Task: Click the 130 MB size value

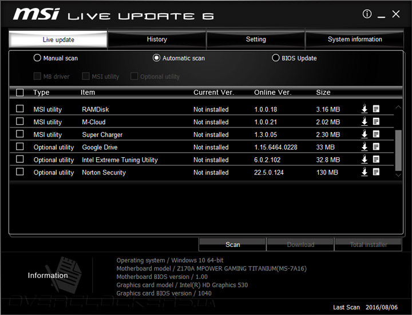Action: (x=327, y=173)
